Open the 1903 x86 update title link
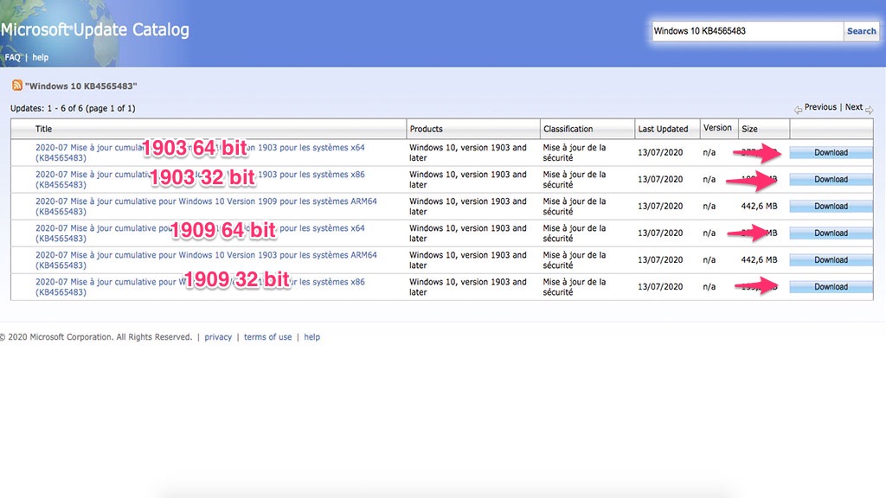Viewport: 886px width, 498px height. [200, 180]
